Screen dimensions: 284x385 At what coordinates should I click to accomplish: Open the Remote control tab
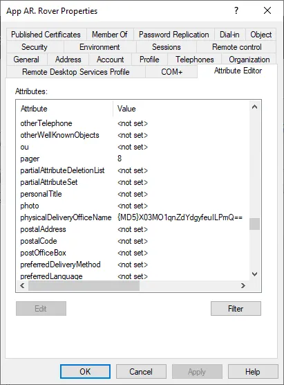[237, 47]
